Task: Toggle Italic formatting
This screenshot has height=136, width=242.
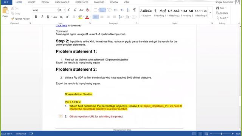Action: 42,17
